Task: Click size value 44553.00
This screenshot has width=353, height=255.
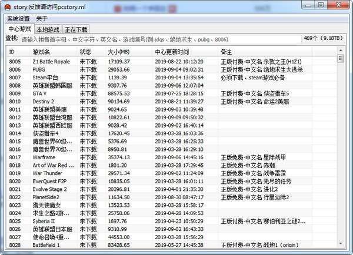Action: [119, 237]
